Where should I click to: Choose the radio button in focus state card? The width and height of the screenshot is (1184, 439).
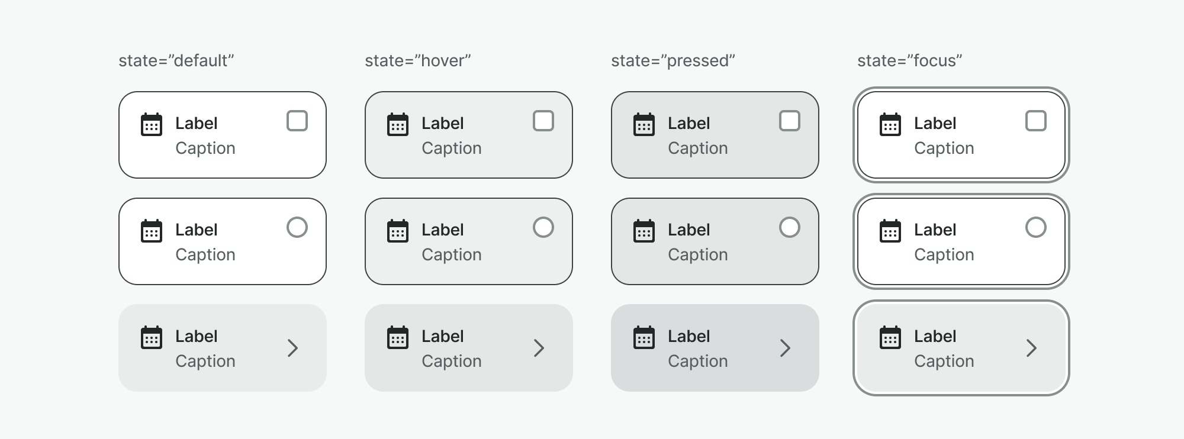point(1036,227)
